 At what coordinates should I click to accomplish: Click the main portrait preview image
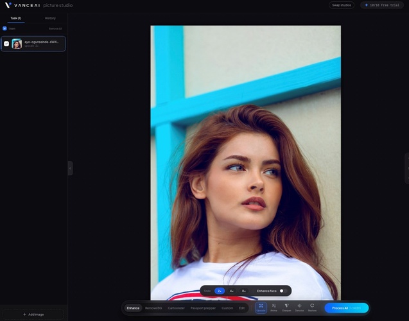[x=245, y=162]
